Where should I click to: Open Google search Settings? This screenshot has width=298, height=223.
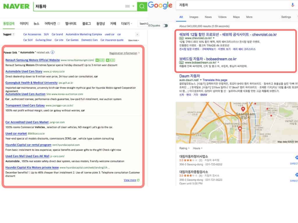tap(286, 17)
